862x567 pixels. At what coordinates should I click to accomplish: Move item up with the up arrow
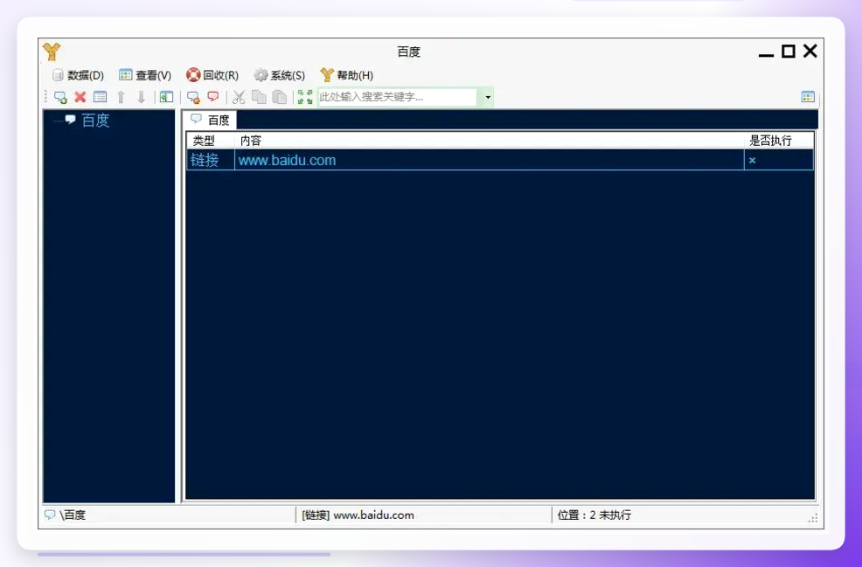121,97
